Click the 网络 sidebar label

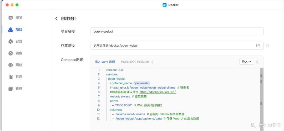[x=19, y=65]
